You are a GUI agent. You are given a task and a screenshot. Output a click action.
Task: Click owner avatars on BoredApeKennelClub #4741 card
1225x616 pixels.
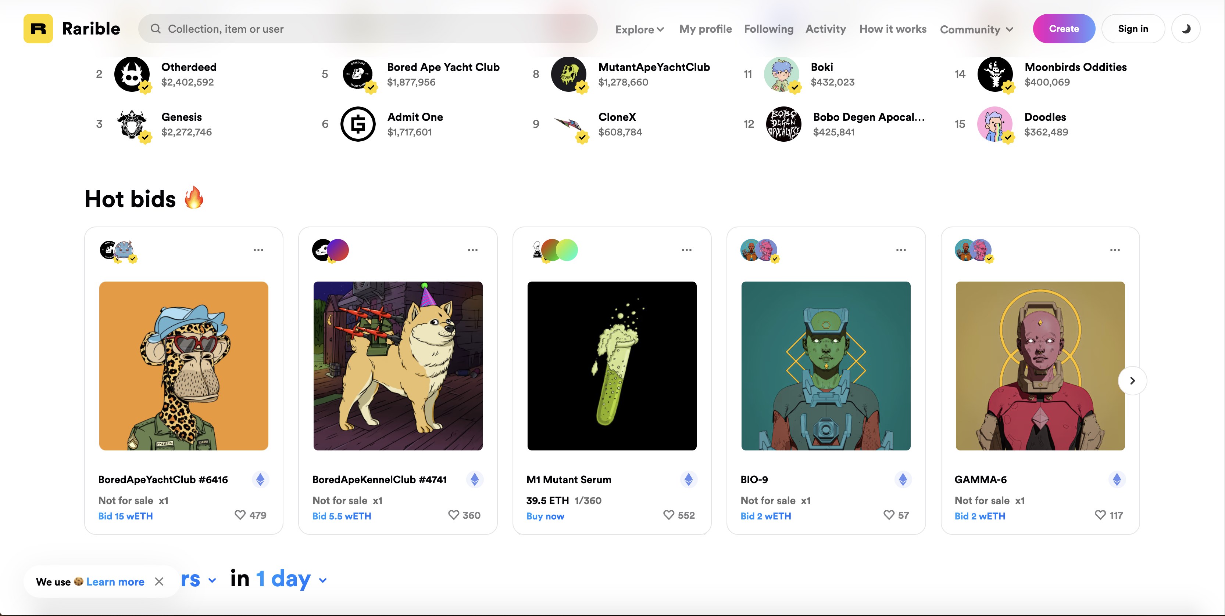click(331, 250)
